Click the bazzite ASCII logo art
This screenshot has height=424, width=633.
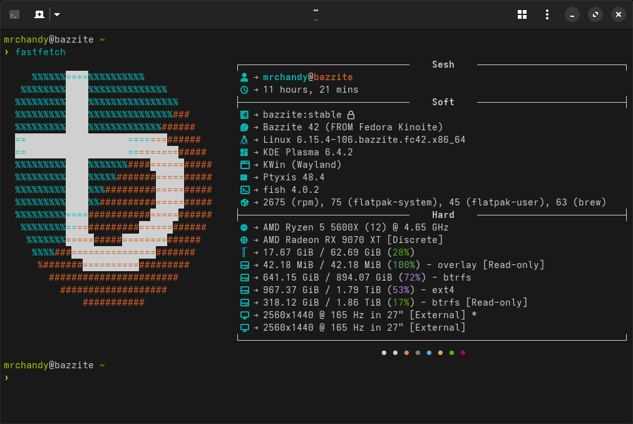pos(113,189)
